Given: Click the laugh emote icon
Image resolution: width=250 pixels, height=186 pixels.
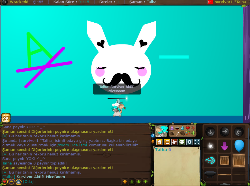Looking at the screenshot, I should (177, 128).
